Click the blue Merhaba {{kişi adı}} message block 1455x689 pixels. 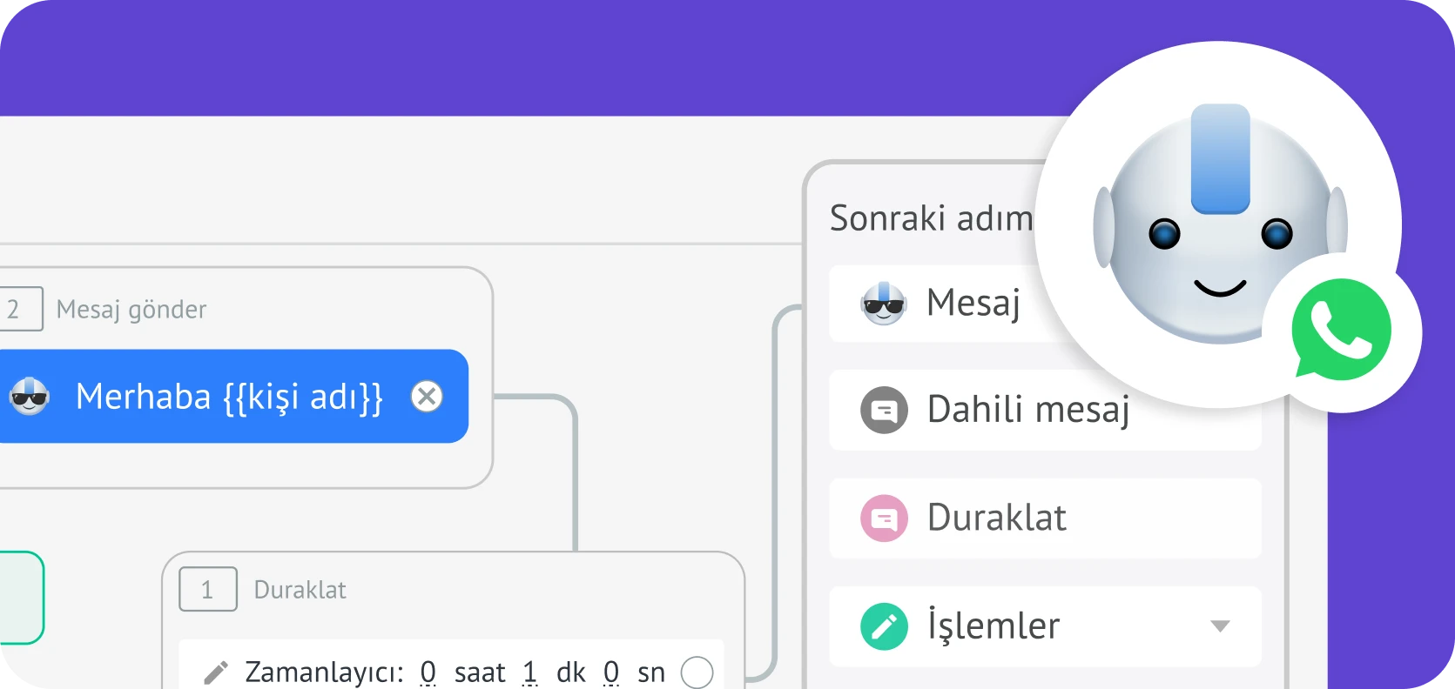[229, 397]
